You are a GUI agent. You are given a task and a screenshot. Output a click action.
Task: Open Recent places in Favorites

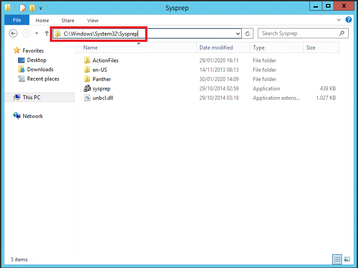[x=43, y=79]
